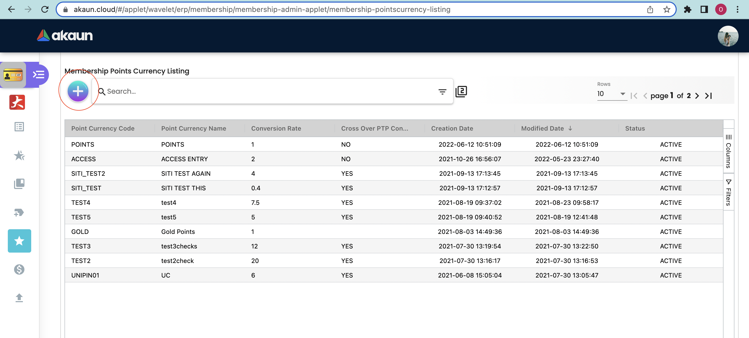Select the highlighted star sidebar icon
Viewport: 749px width, 338px height.
19,241
